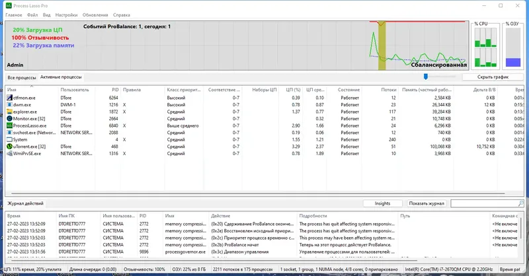Click the 100% Отзывчивость graph label
Image resolution: width=529 pixels, height=276 pixels.
pos(40,38)
